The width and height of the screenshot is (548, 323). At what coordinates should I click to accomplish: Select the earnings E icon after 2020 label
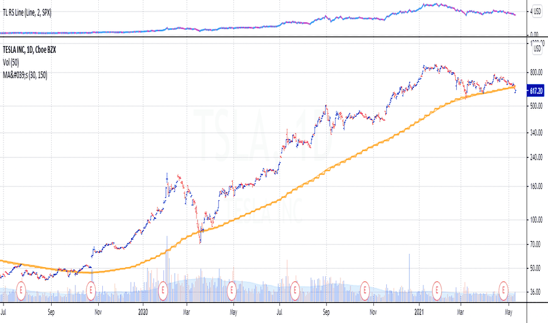[x=162, y=291]
